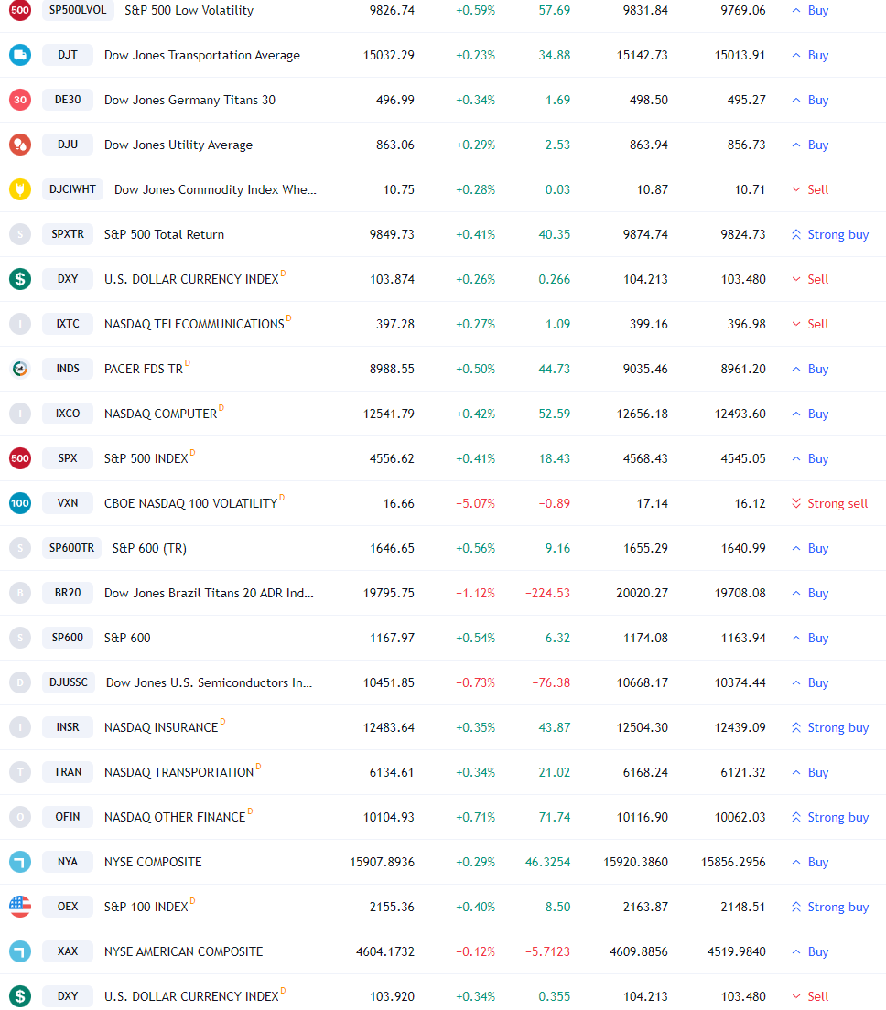Open Dow Jones Germany Titans 30 link
The width and height of the screenshot is (886, 1010).
click(189, 100)
